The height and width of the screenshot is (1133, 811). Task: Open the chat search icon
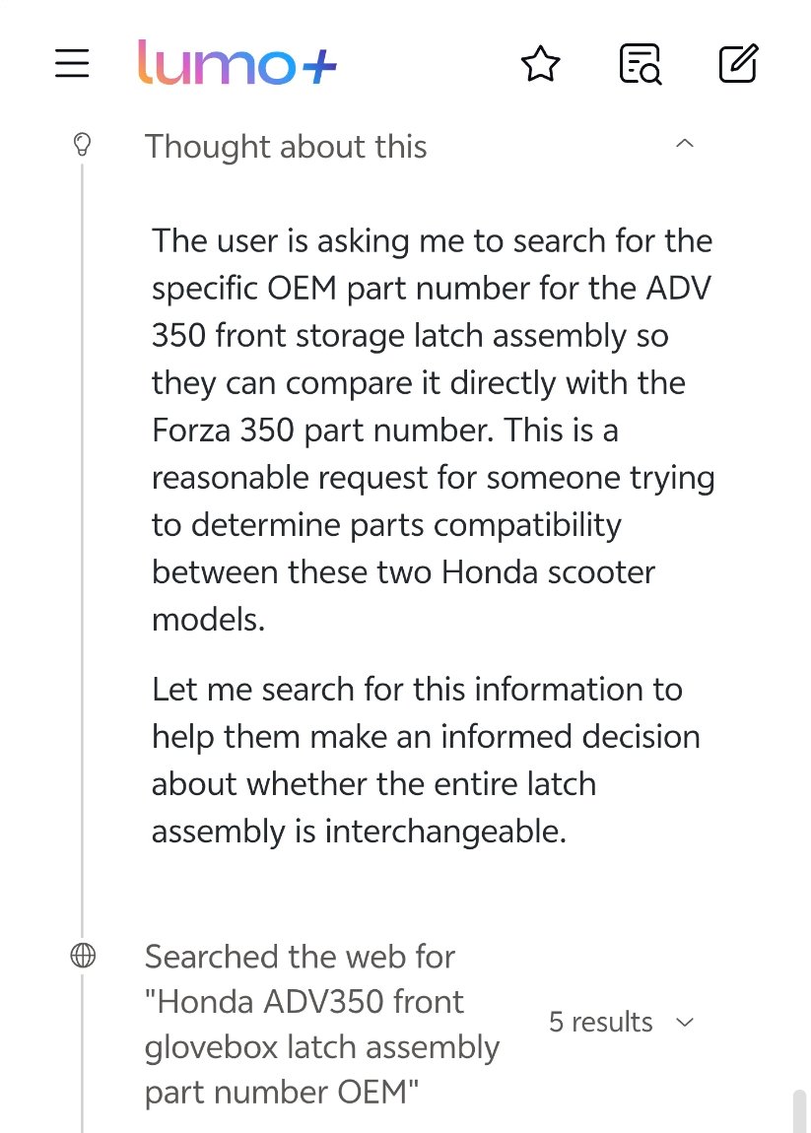pos(640,65)
